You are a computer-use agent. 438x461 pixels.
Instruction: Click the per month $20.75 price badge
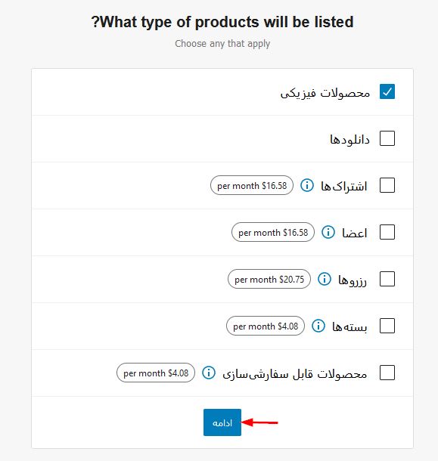tap(269, 279)
